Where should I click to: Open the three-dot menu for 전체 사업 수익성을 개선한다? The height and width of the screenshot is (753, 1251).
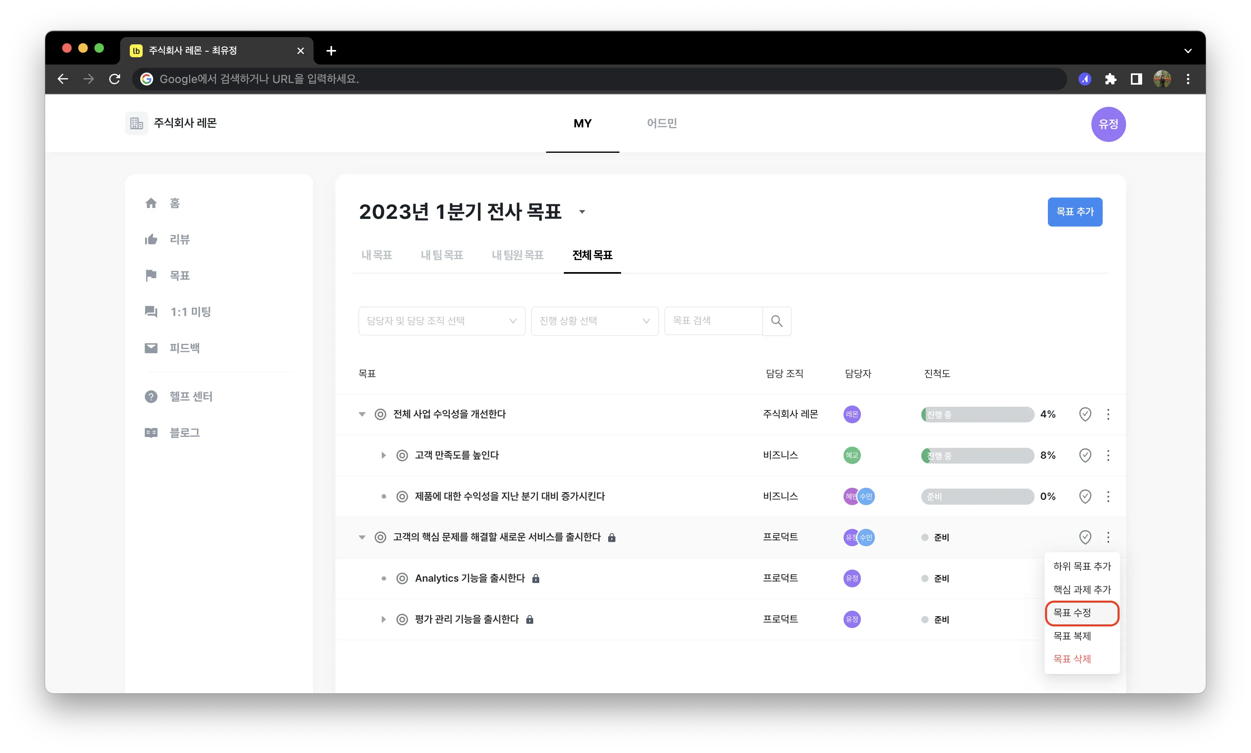(1108, 414)
